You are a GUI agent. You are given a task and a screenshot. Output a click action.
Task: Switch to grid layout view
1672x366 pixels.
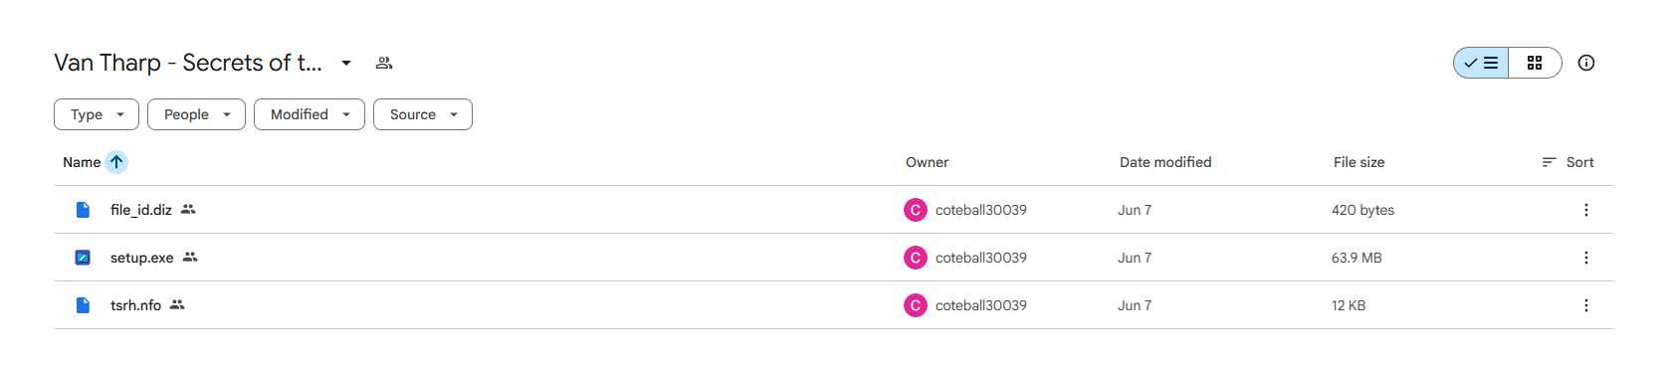click(x=1535, y=63)
